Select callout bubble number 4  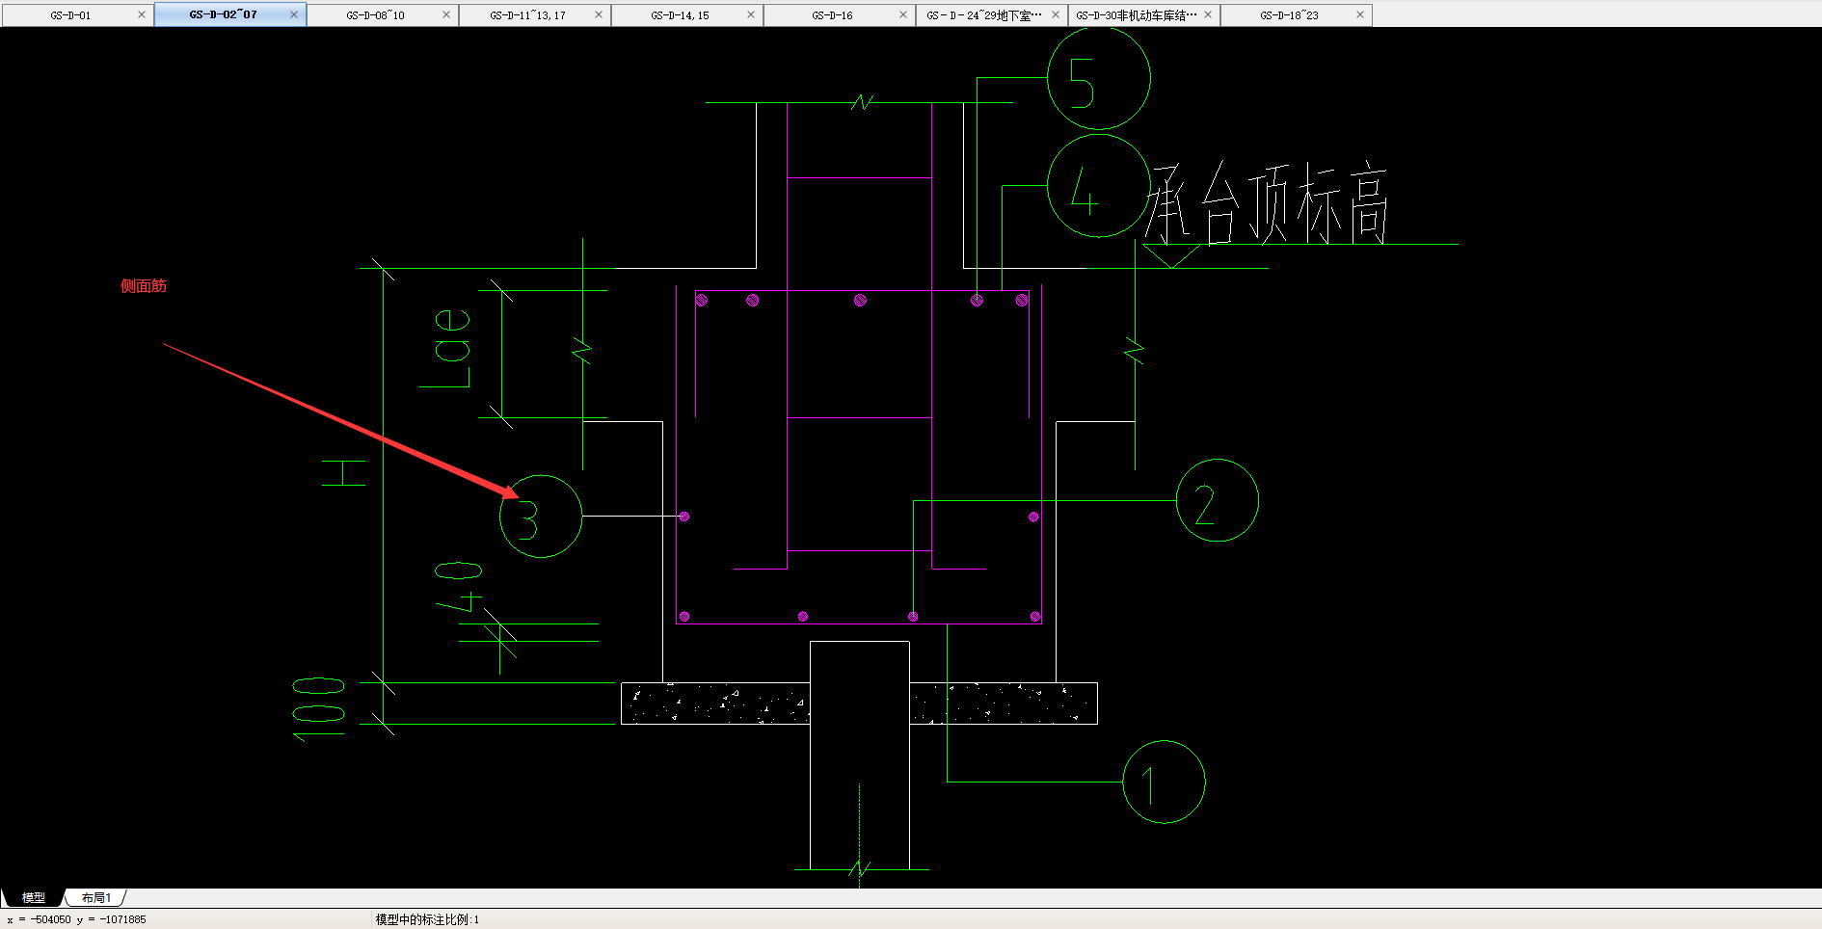(1099, 186)
